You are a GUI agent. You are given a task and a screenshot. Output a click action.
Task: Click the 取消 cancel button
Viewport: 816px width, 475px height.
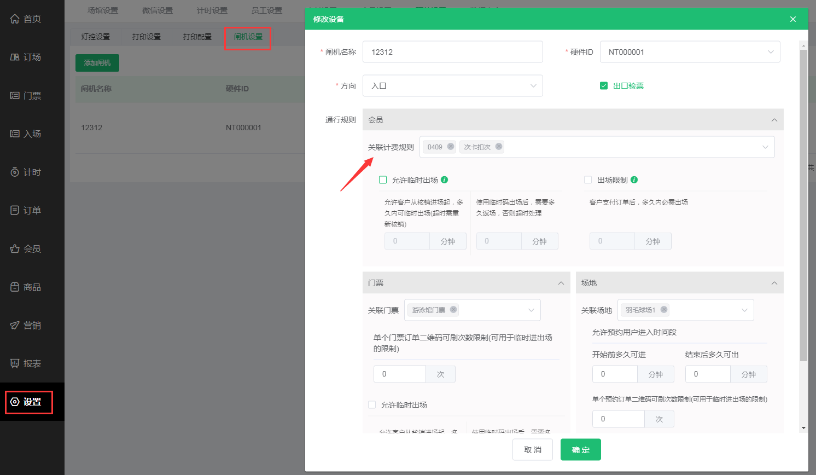coord(533,450)
